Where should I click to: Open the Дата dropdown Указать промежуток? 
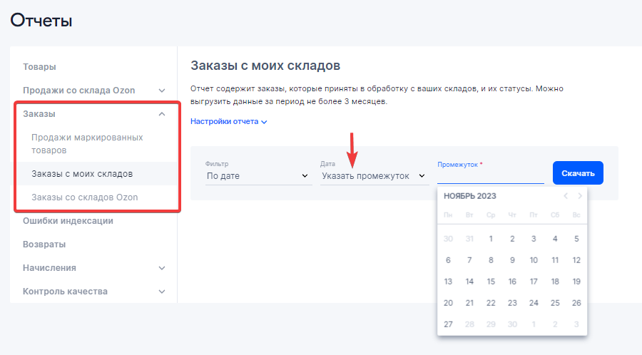(x=374, y=176)
